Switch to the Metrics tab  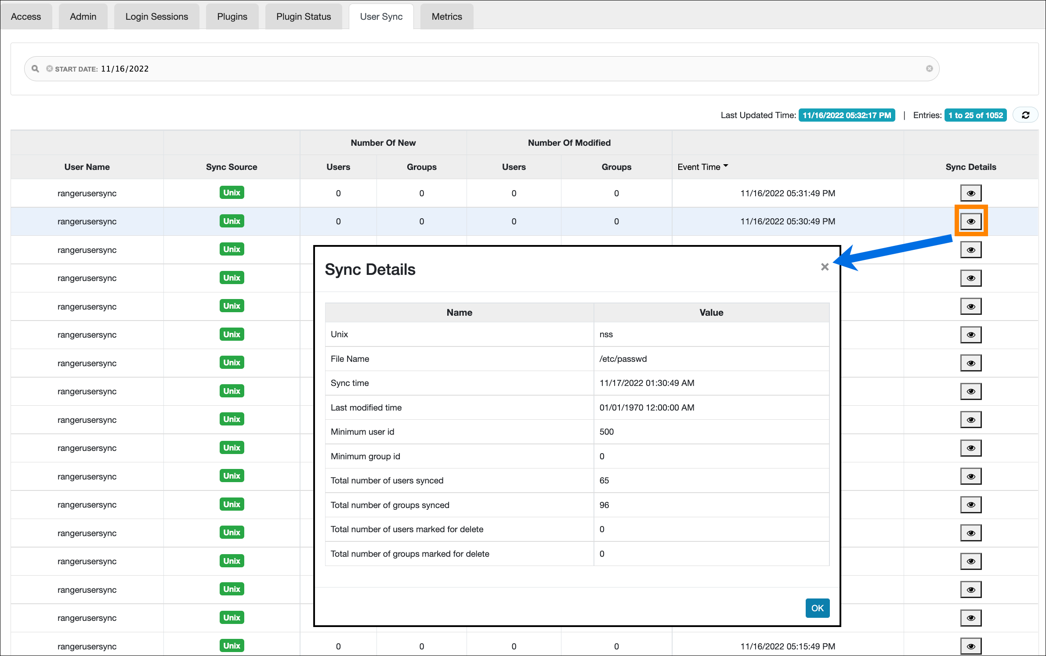pyautogui.click(x=446, y=16)
